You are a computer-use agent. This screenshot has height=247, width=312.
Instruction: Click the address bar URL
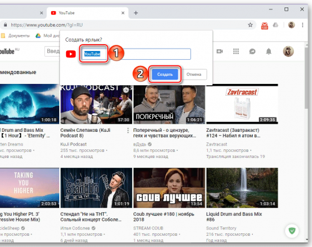(x=47, y=25)
